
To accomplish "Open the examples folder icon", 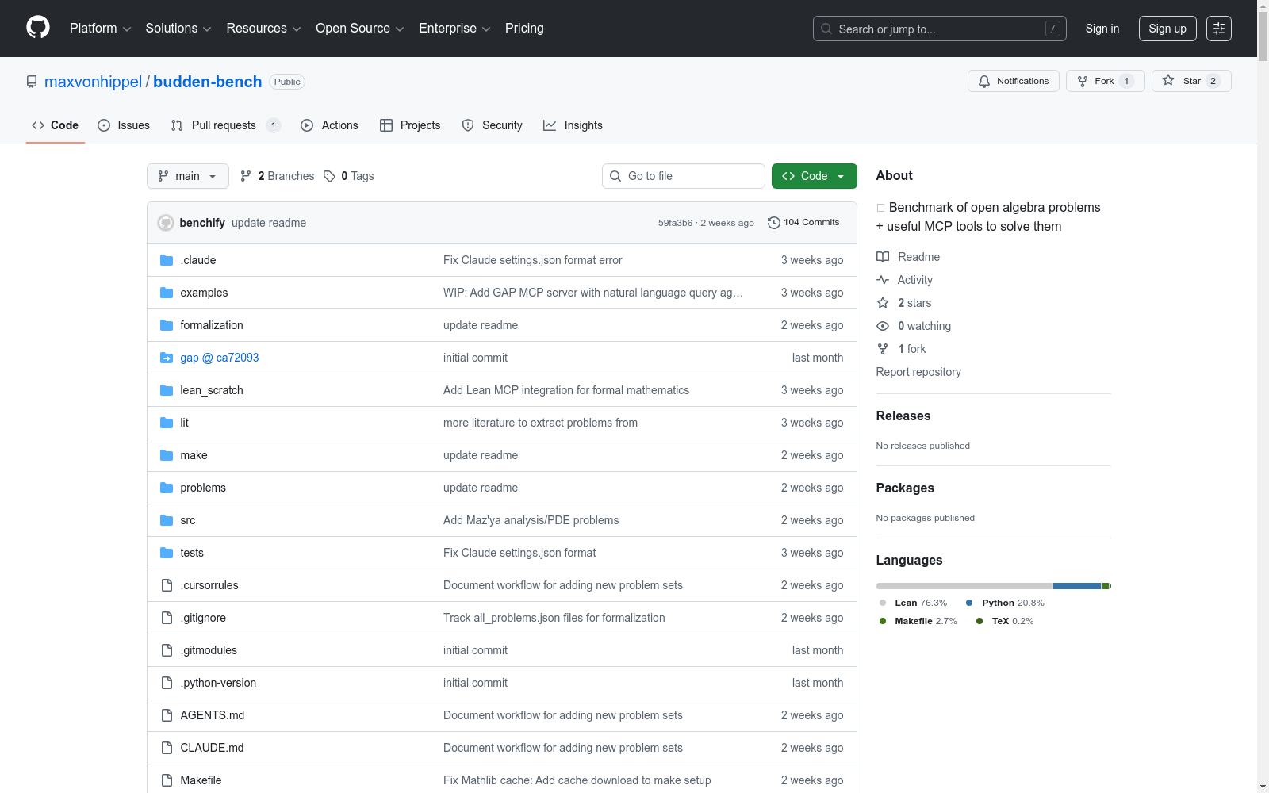I will click(167, 293).
